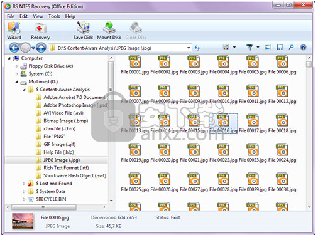Open the Help menu
Image resolution: width=318 pixels, height=235 pixels.
tap(70, 16)
